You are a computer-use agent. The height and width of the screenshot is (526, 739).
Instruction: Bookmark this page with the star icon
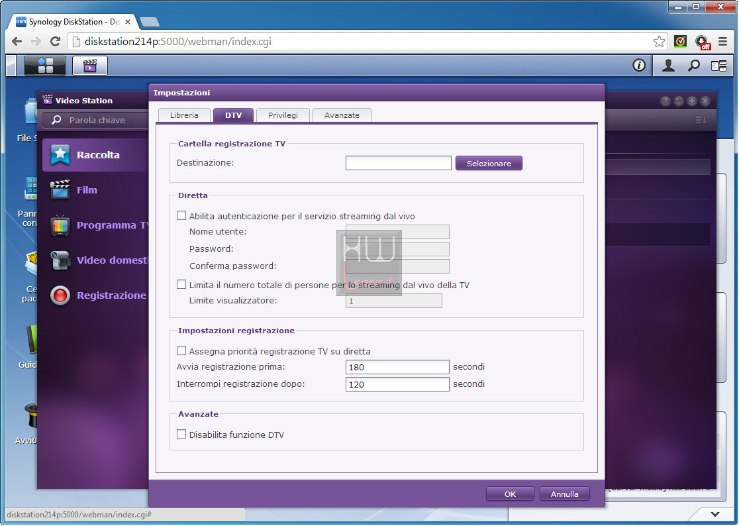click(659, 42)
